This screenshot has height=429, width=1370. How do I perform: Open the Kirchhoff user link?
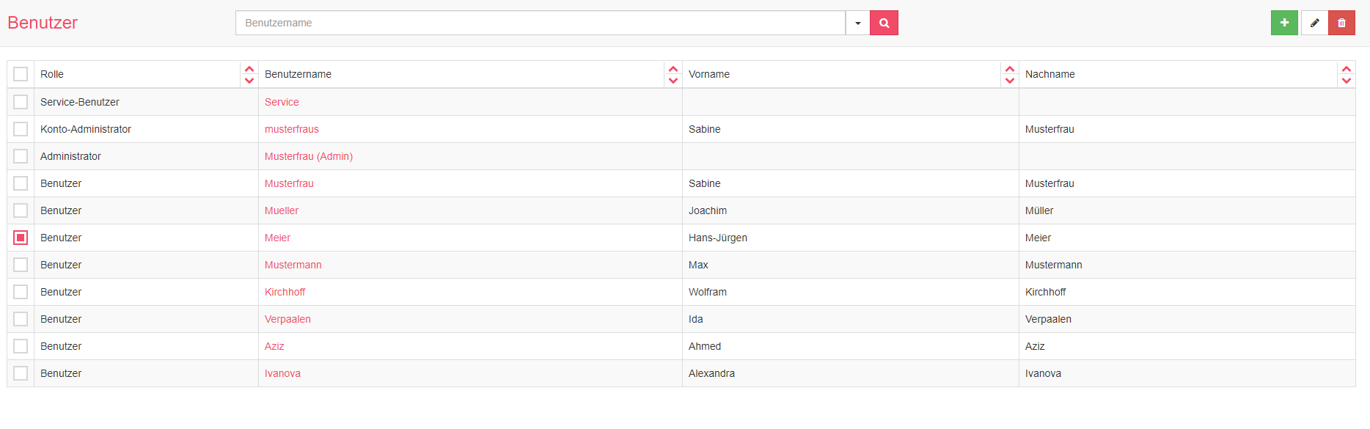tap(285, 292)
